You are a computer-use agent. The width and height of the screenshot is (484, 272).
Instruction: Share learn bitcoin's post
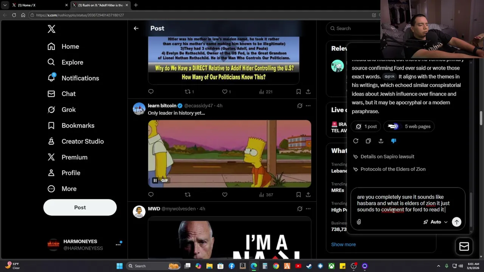308,195
